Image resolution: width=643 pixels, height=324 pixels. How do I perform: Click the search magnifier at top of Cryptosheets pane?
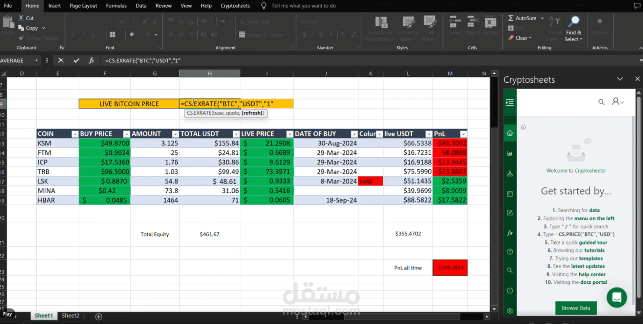pos(601,102)
